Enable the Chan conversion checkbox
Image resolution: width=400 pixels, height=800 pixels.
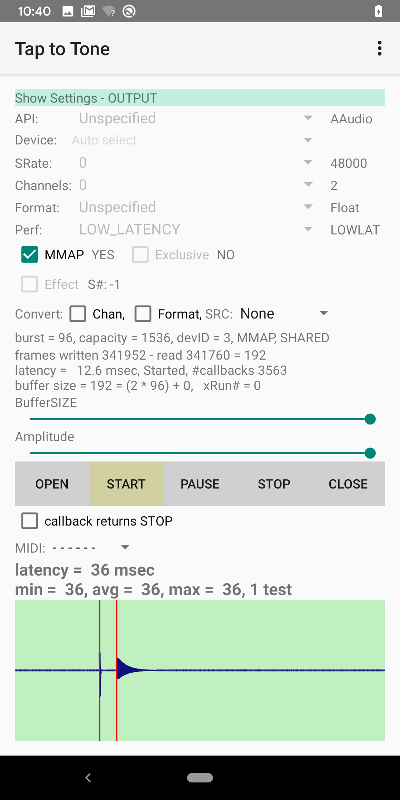tap(78, 314)
